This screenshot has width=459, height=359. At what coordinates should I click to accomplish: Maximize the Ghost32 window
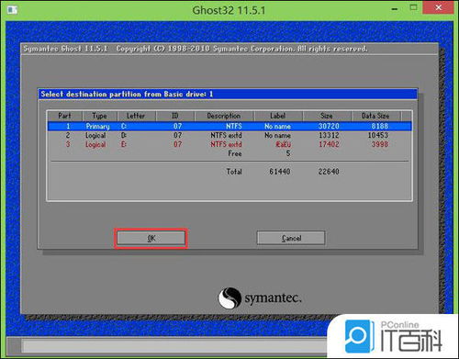coord(413,7)
